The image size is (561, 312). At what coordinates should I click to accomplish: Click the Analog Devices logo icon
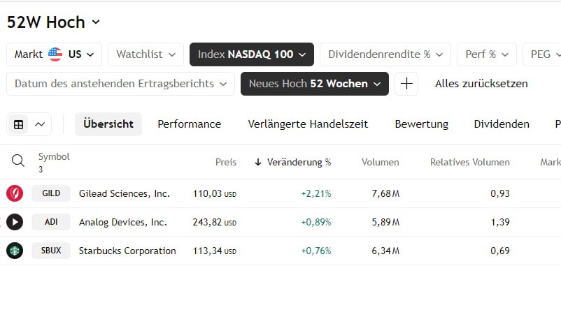(x=15, y=222)
